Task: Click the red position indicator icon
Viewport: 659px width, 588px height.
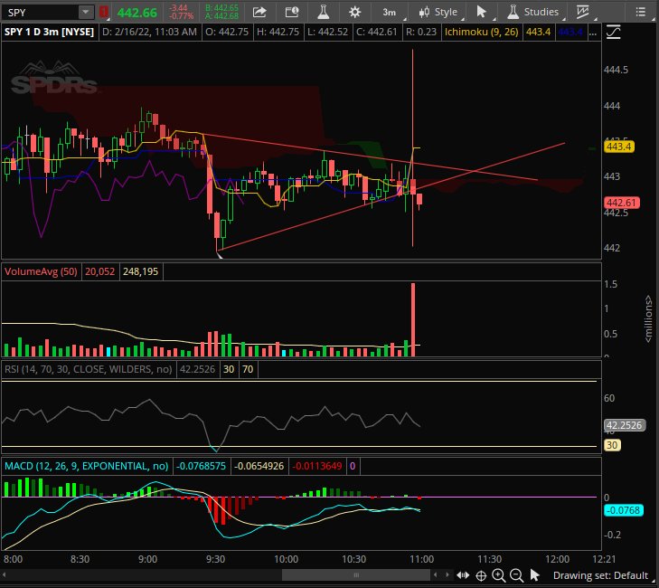Action: tap(104, 12)
